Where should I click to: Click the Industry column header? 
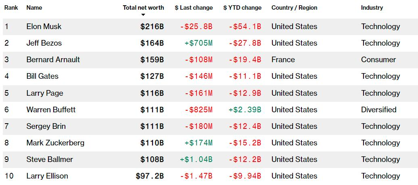pos(372,8)
